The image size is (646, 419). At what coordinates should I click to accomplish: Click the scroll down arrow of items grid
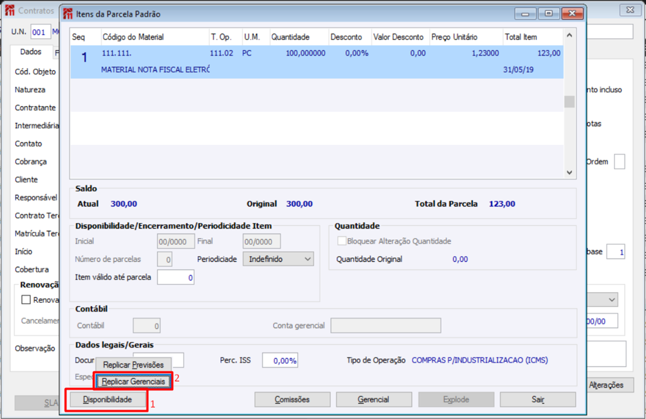pos(569,172)
